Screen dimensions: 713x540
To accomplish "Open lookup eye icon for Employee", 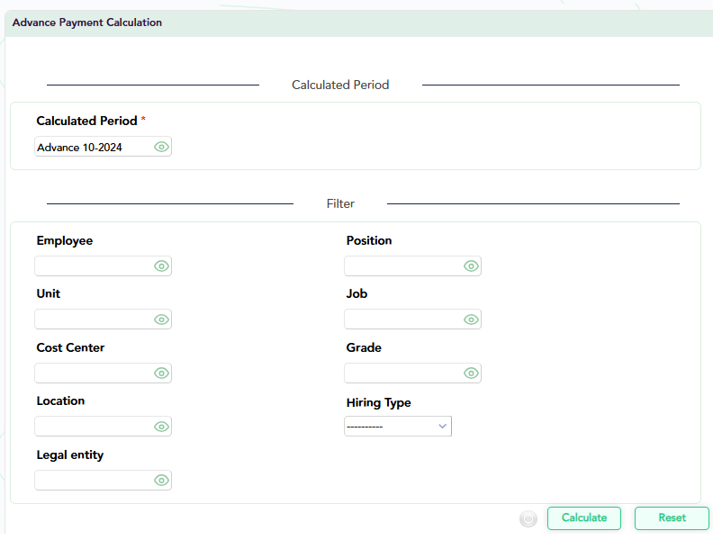I will 161,265.
